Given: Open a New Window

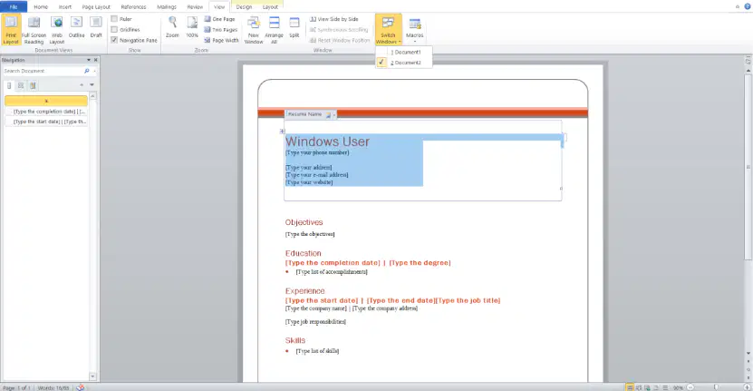Looking at the screenshot, I should click(254, 30).
